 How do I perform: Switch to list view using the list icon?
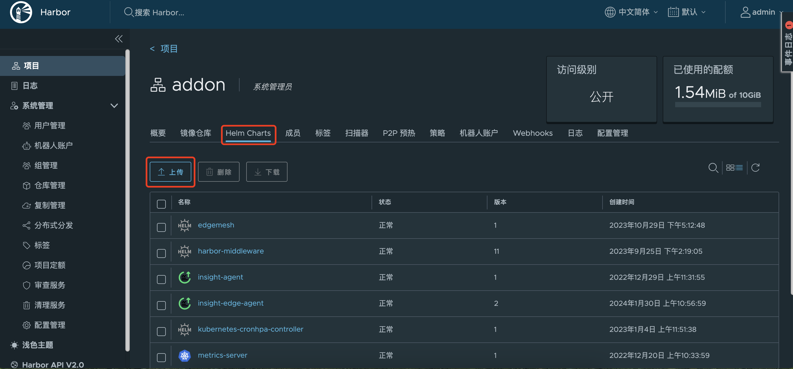tap(739, 168)
